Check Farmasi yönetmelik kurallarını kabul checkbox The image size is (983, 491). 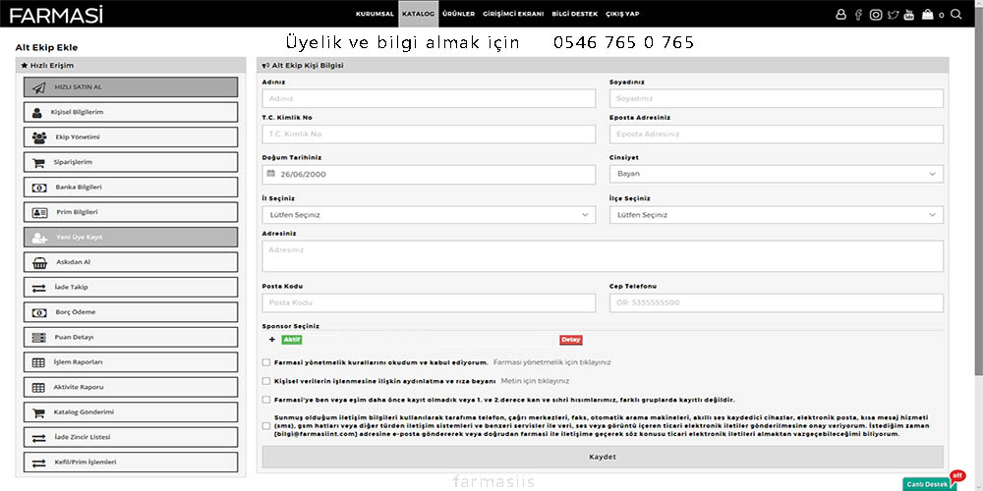(266, 362)
